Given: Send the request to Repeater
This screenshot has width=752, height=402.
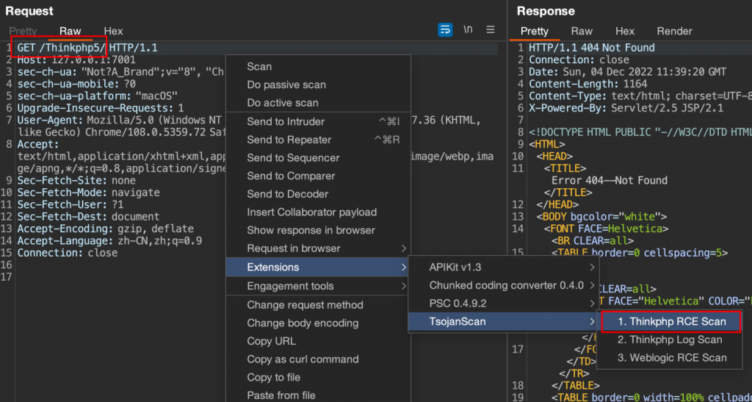Looking at the screenshot, I should tap(289, 140).
